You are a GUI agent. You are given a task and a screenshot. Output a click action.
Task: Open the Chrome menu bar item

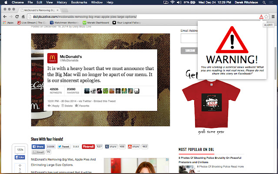17,2
